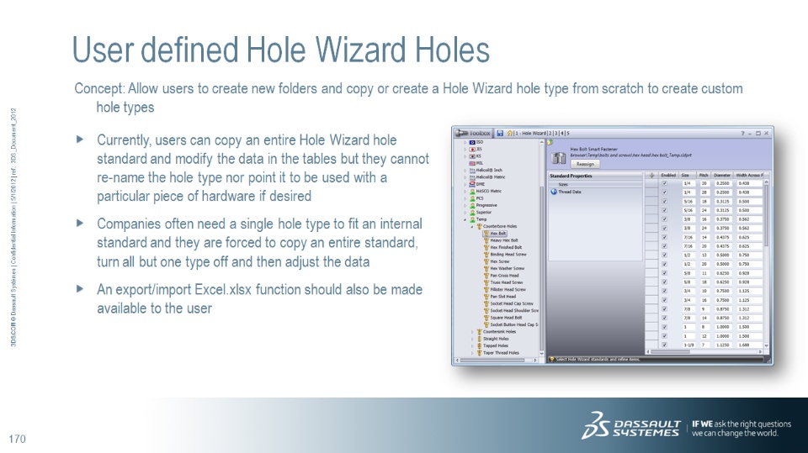Switch to step tab 2
The height and width of the screenshot is (453, 808).
point(550,134)
